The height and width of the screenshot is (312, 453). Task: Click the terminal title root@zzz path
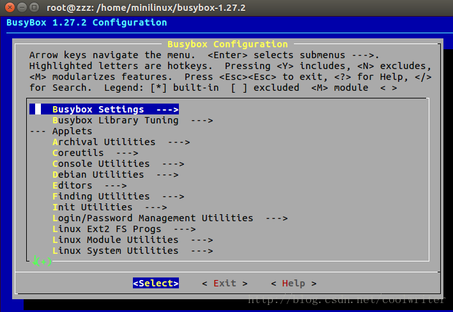(146, 8)
